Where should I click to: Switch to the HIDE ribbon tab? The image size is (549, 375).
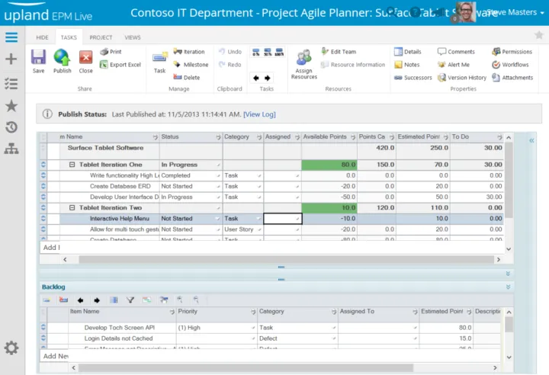pos(42,37)
